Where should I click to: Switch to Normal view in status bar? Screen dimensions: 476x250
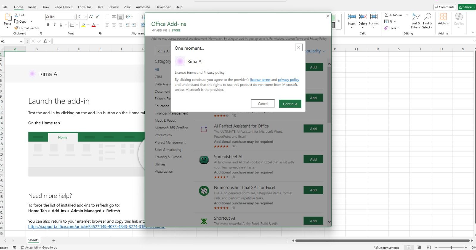pos(409,248)
